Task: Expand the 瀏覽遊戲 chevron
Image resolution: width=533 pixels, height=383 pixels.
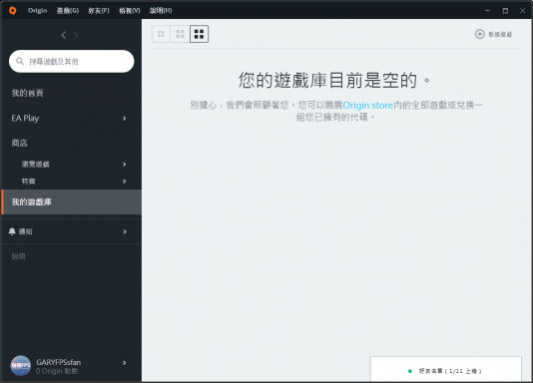Action: tap(125, 165)
